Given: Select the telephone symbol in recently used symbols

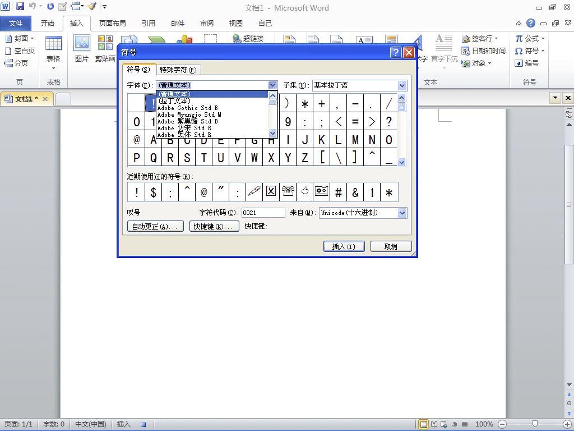Looking at the screenshot, I should (x=288, y=192).
